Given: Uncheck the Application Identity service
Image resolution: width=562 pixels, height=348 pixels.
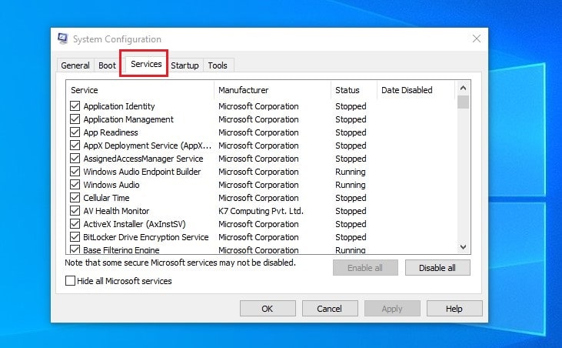Looking at the screenshot, I should point(75,105).
